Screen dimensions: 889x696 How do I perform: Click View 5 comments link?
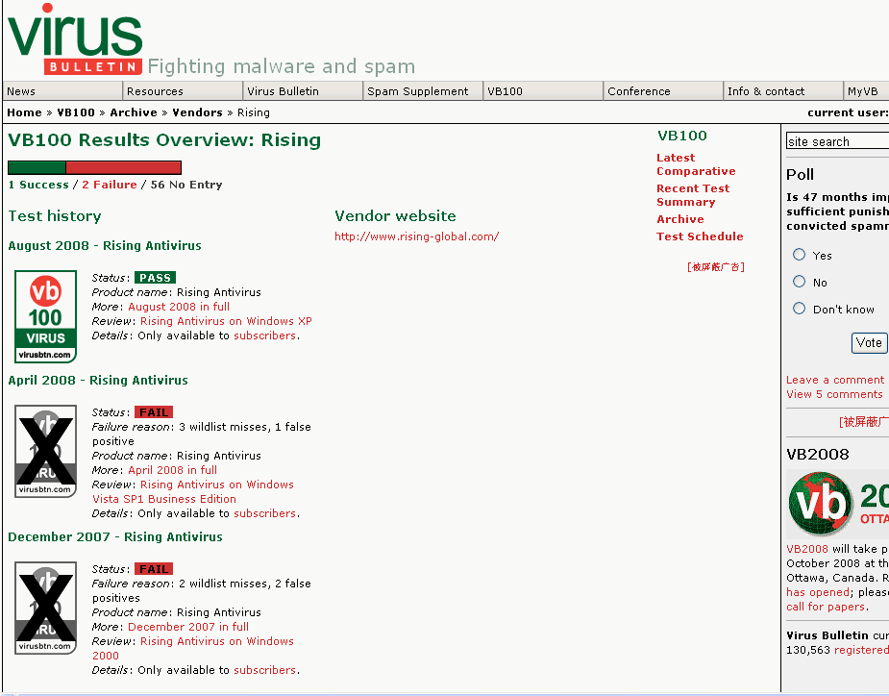834,394
